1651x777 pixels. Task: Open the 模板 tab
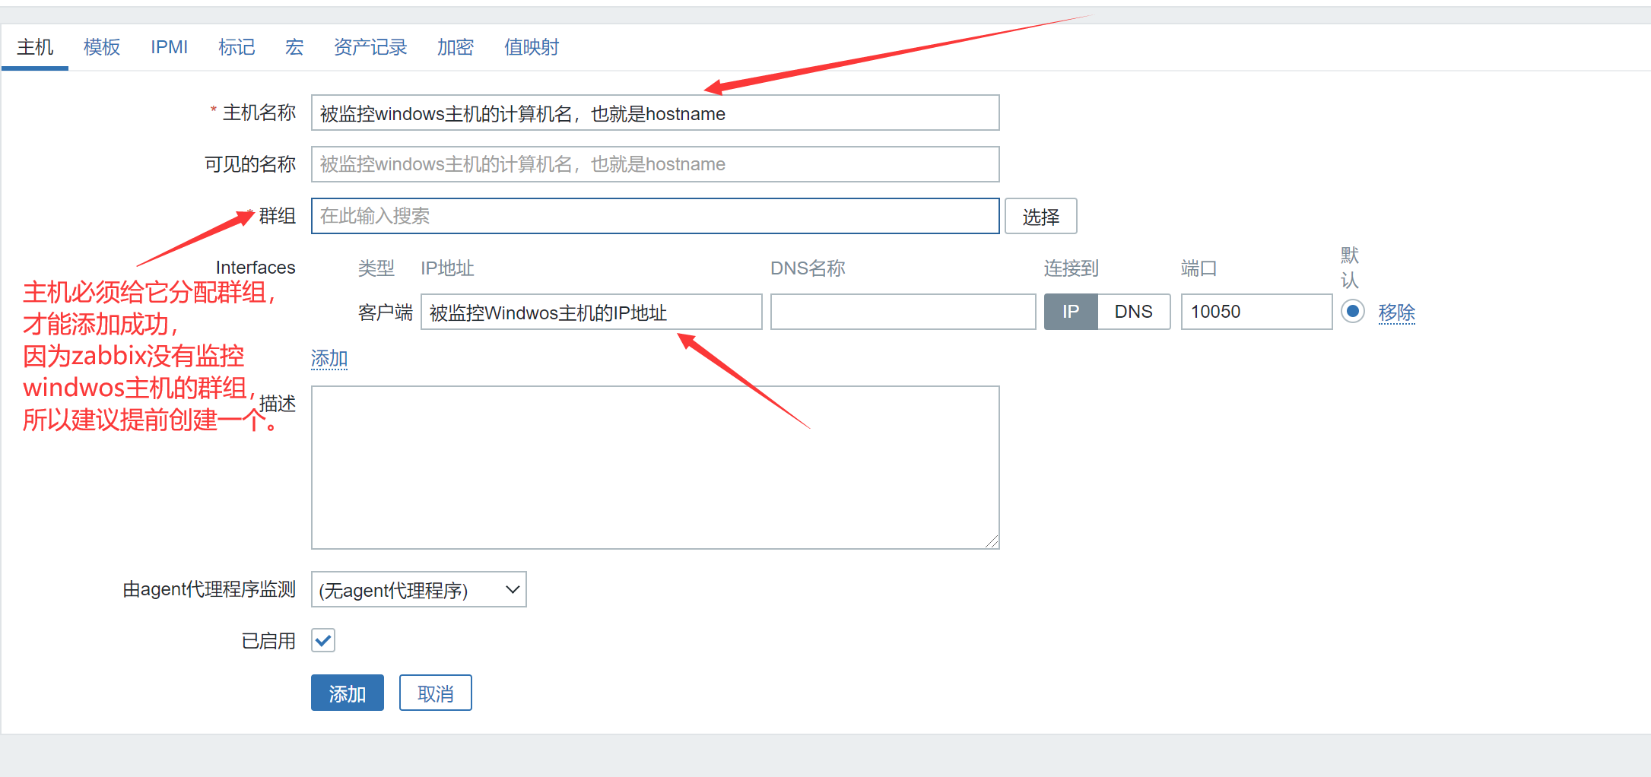tap(102, 47)
